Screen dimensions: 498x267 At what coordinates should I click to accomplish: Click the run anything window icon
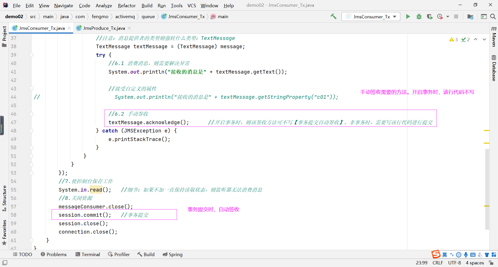(x=484, y=17)
